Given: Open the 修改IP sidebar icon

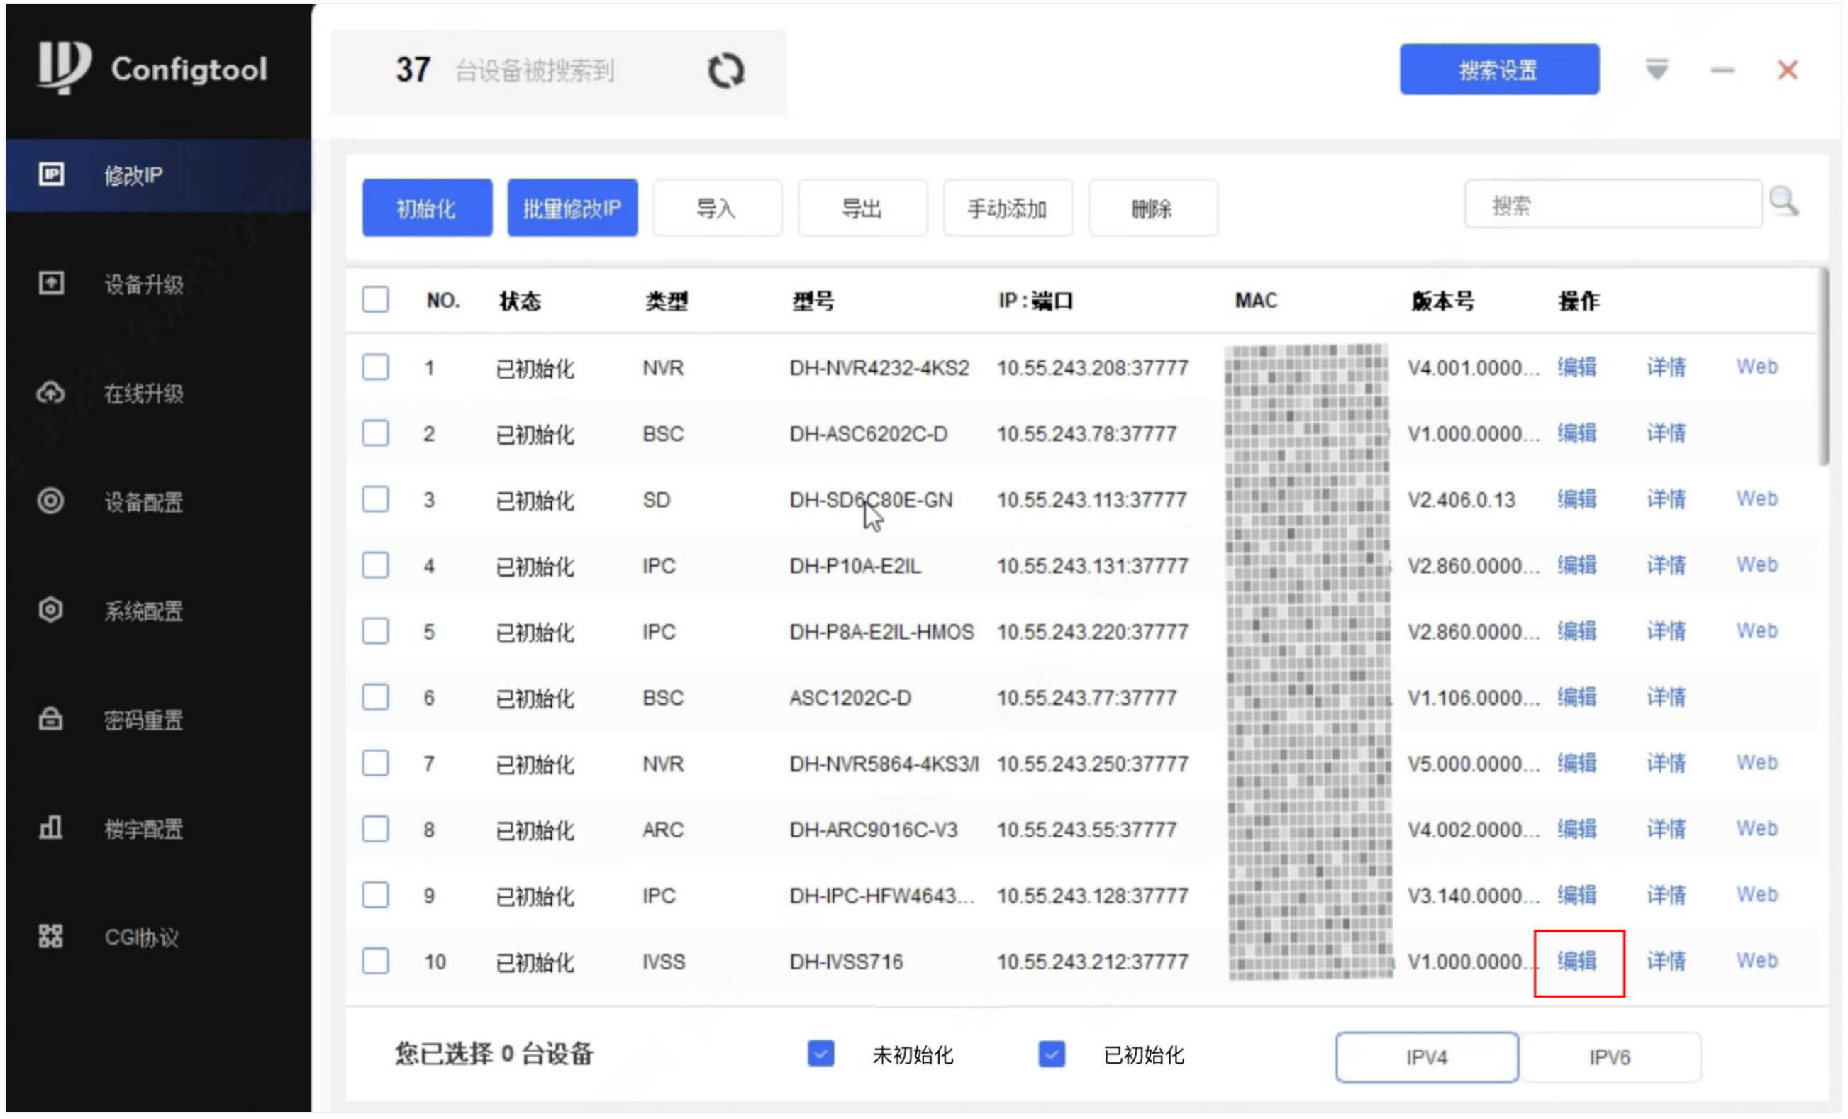Looking at the screenshot, I should coord(51,174).
